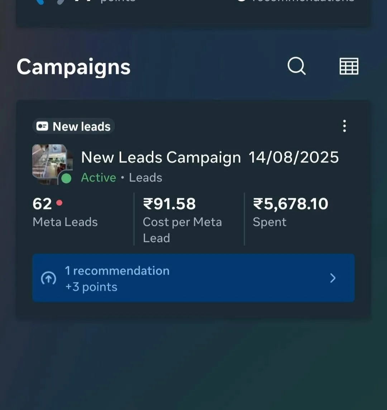Open the "1 recommendation" banner text
This screenshot has width=387, height=410.
tap(117, 271)
